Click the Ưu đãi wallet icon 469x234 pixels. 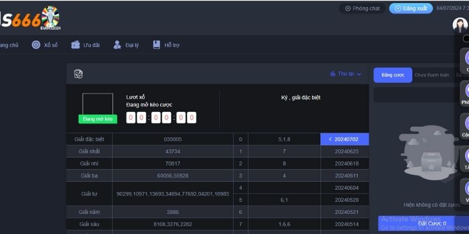coord(76,44)
